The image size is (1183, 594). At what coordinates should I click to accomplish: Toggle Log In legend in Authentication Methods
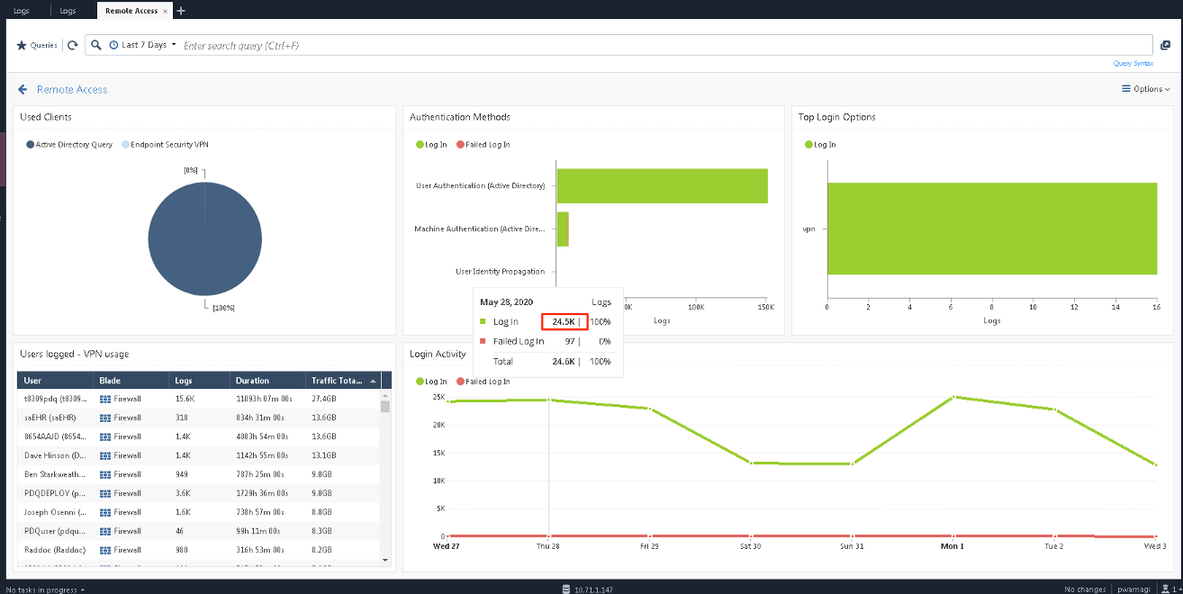click(420, 144)
